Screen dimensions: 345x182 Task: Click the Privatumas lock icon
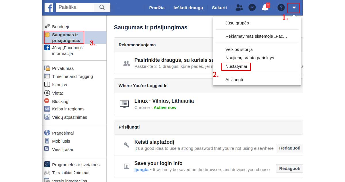[x=47, y=68]
